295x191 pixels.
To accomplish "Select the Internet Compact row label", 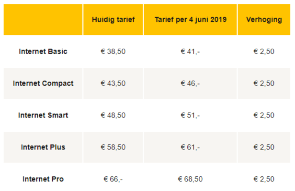I will [43, 83].
